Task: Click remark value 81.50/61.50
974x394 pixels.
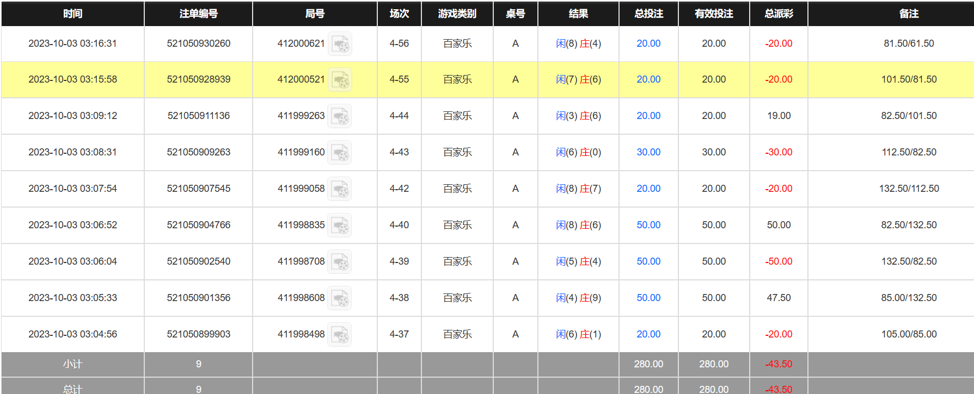Action: click(x=909, y=43)
